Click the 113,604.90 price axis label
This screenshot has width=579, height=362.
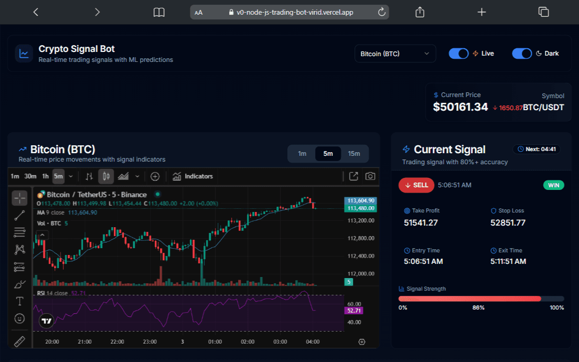coord(360,200)
